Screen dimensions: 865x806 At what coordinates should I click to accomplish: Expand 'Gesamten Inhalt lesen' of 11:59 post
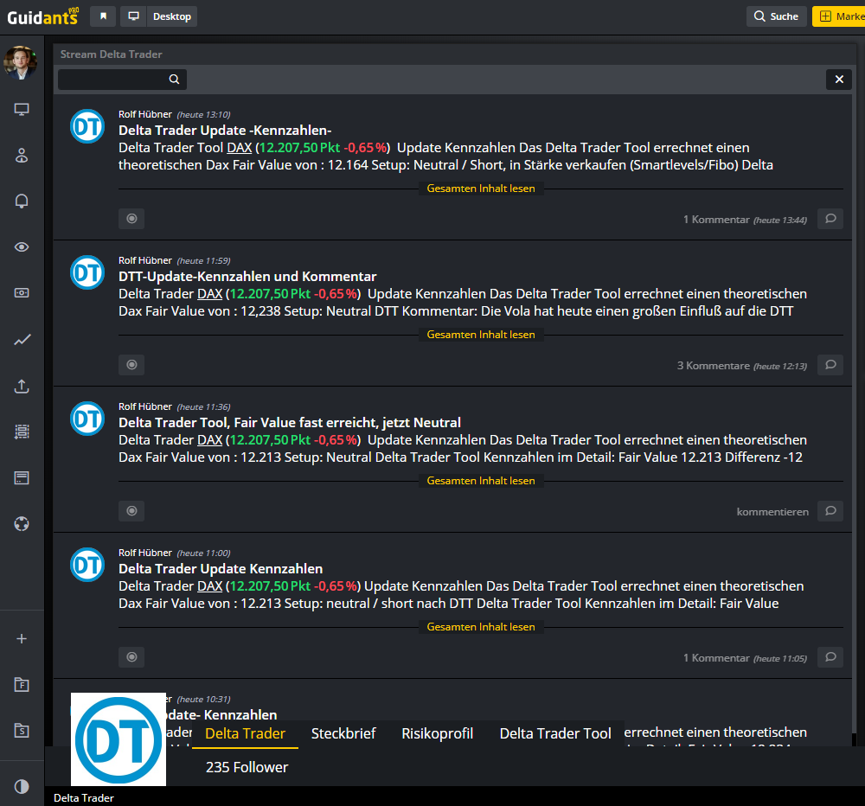tap(480, 335)
